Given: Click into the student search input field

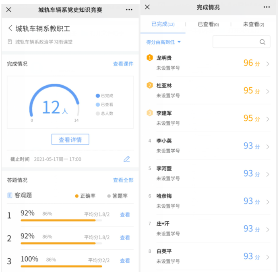Looking at the screenshot, I should pos(236,42).
